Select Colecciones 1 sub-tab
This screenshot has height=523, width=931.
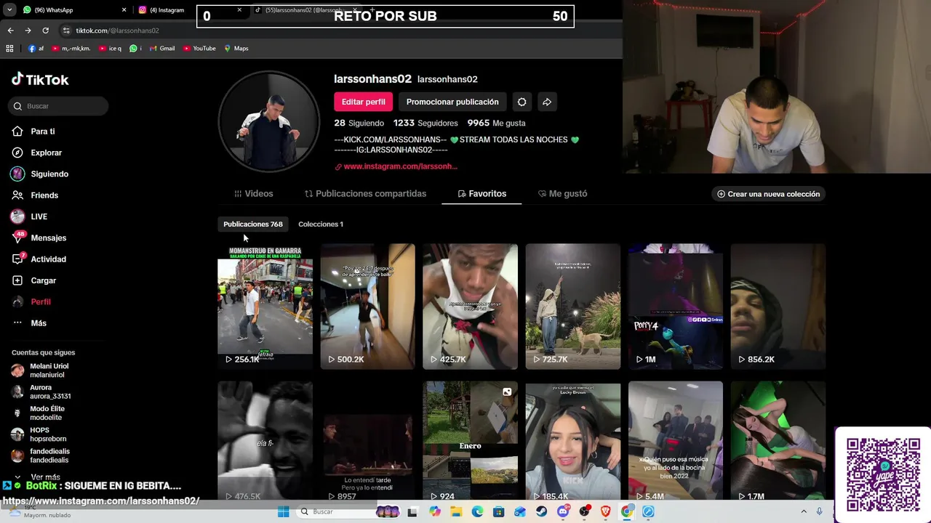point(321,224)
